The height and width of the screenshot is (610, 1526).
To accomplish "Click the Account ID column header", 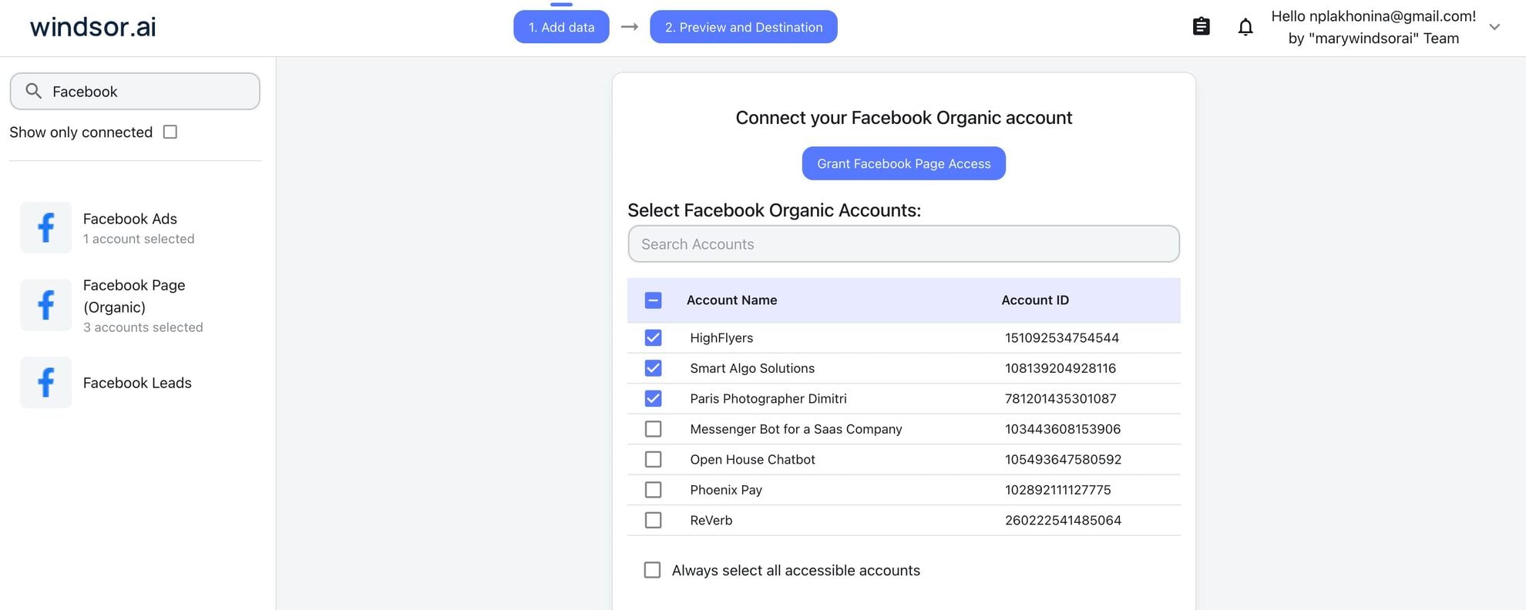I will [x=1035, y=300].
